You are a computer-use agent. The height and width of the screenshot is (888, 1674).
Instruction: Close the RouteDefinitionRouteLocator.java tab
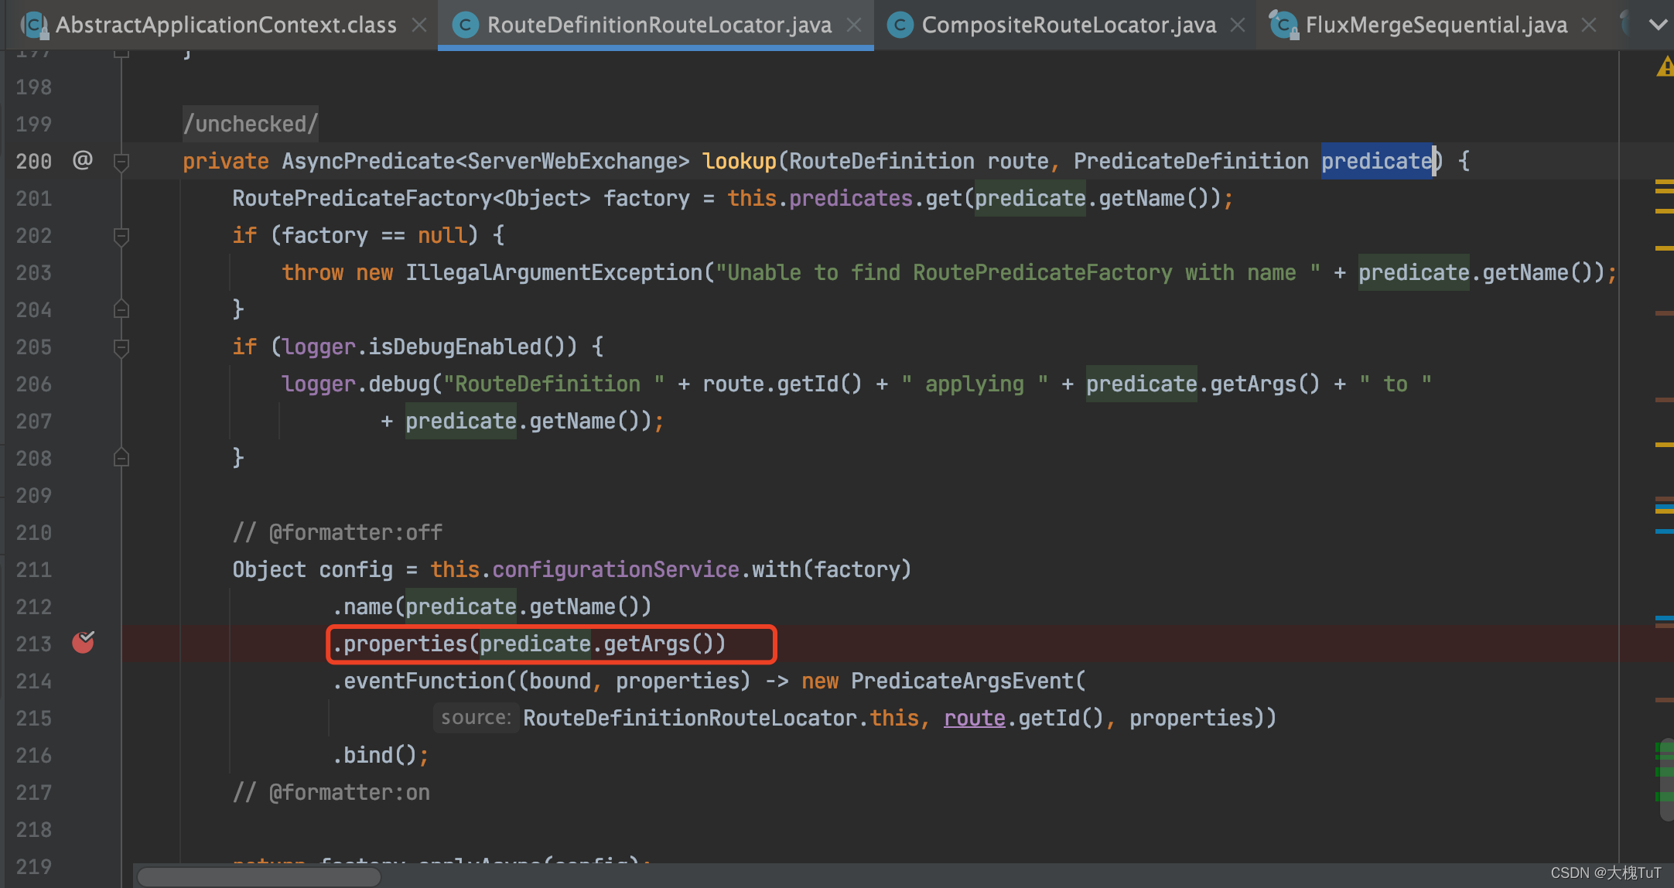click(854, 25)
